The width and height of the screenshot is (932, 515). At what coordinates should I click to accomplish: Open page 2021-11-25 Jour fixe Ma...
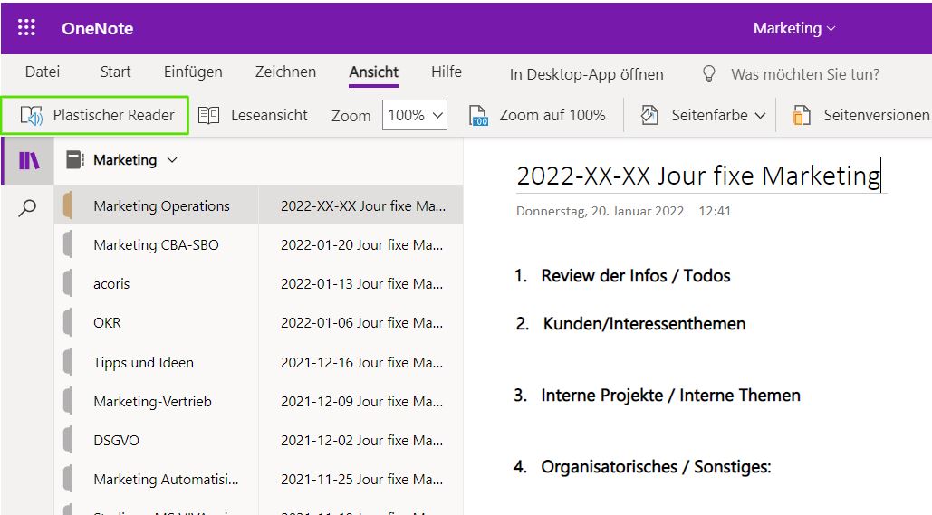361,480
